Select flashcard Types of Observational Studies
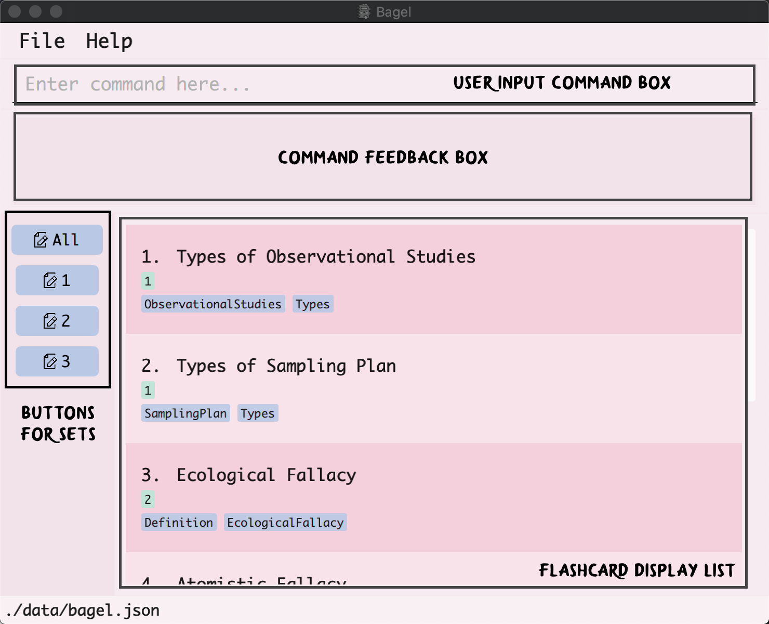The image size is (769, 624). pyautogui.click(x=434, y=279)
